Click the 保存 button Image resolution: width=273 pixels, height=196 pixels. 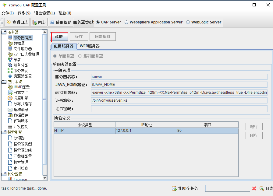pyautogui.click(x=79, y=37)
